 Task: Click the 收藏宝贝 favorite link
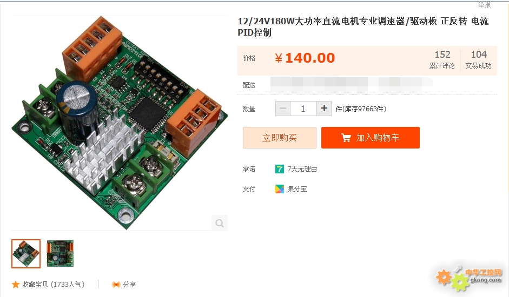point(54,285)
